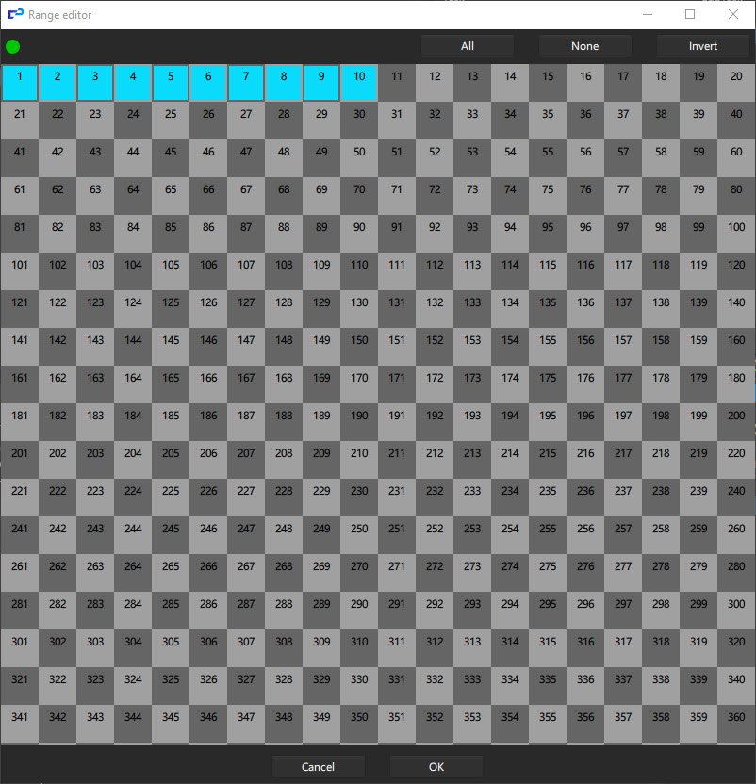Invert the current range selection

(x=702, y=45)
